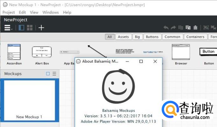Pick the Button control
The height and width of the screenshot is (127, 217).
pos(209,56)
